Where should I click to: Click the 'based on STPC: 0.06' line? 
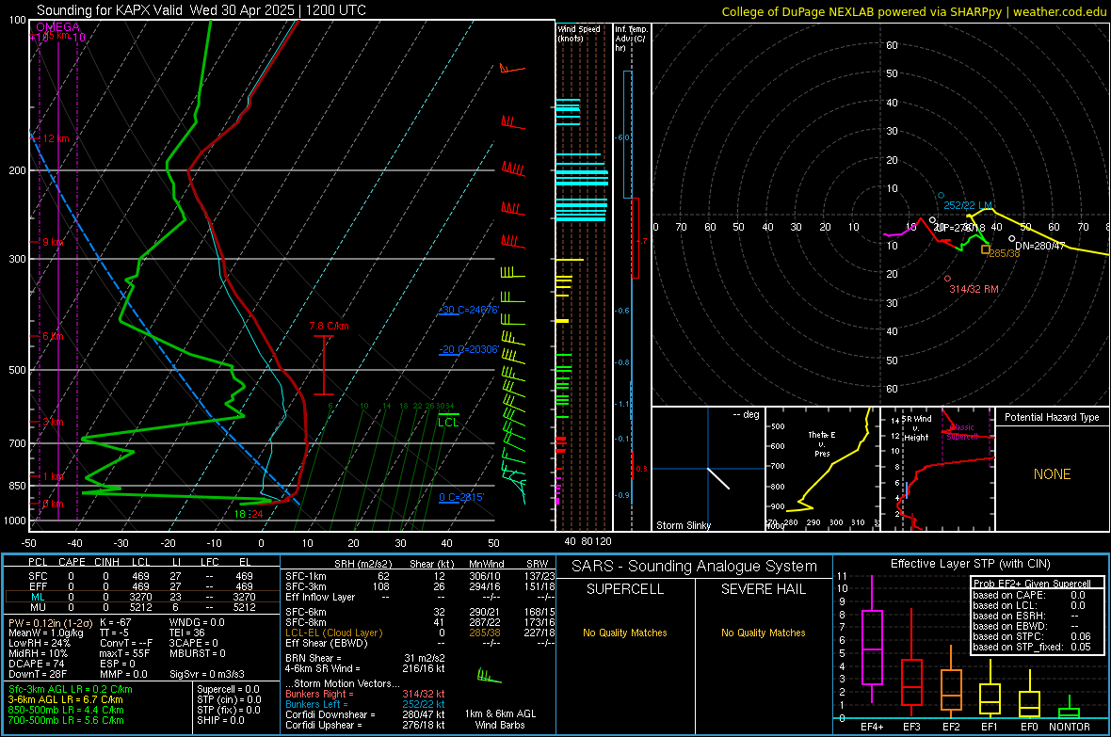1031,636
